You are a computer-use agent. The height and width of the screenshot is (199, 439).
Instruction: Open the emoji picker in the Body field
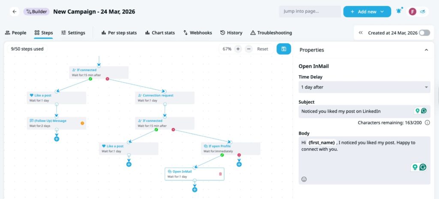pyautogui.click(x=304, y=179)
